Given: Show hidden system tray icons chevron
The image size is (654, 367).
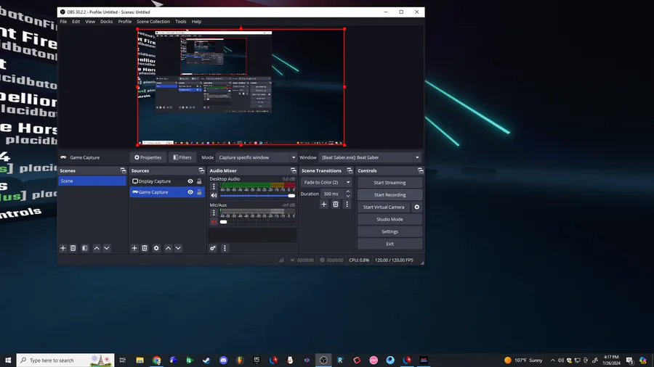Looking at the screenshot, I should pos(553,360).
